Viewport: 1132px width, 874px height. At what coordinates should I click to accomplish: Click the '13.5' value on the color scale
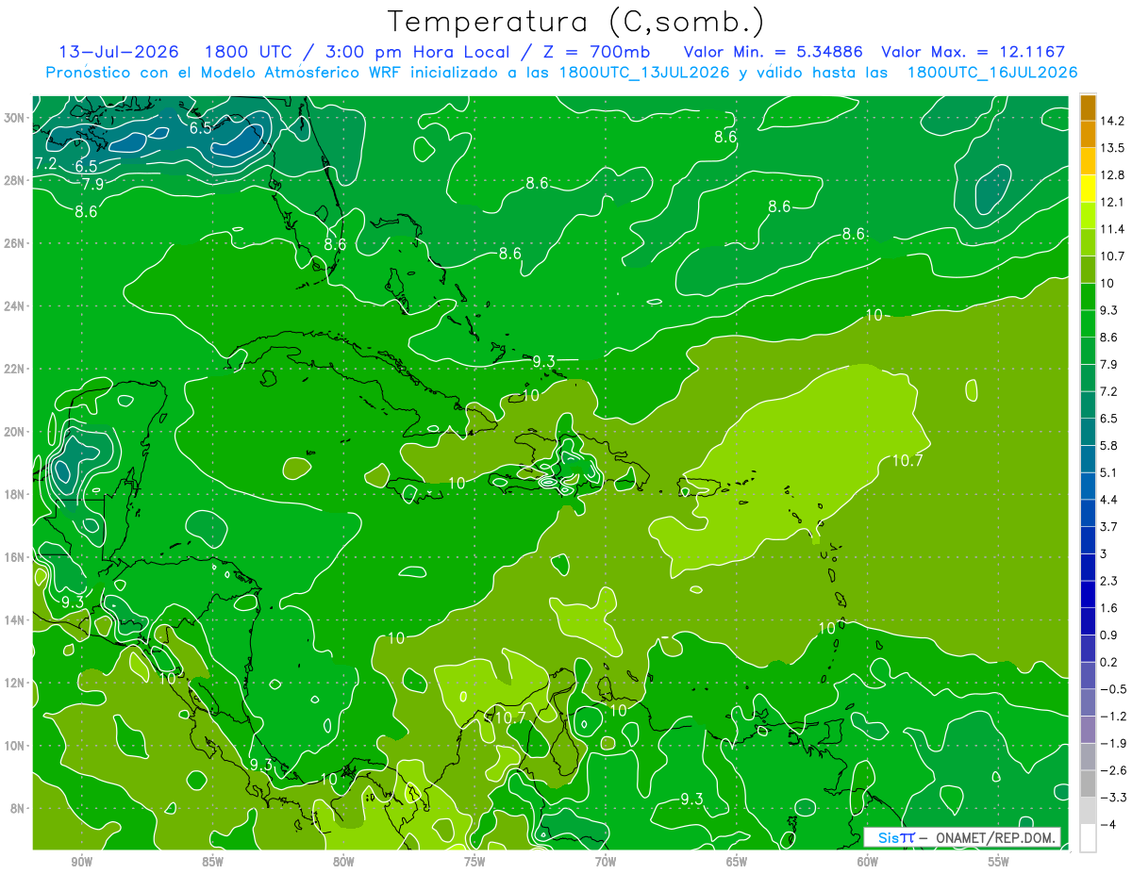1112,148
